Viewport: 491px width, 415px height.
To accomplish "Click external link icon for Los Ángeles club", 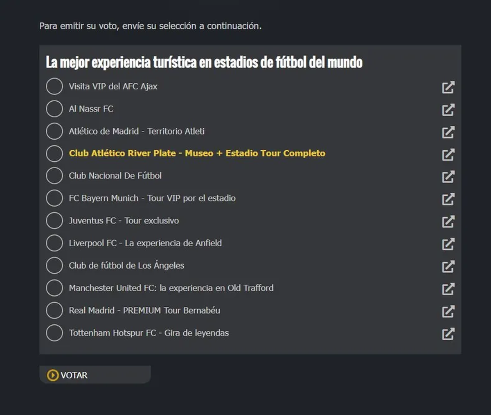I will pyautogui.click(x=448, y=267).
